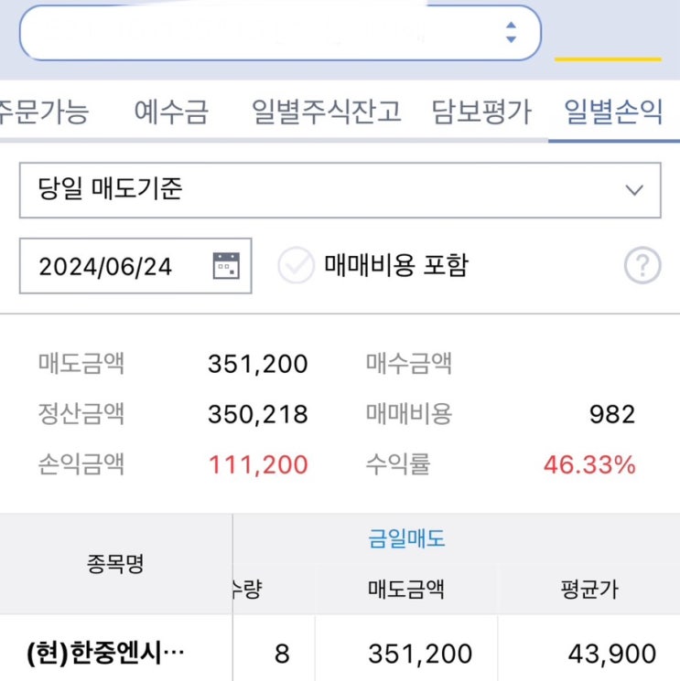
Task: Click the 평균가 column header
Action: (x=588, y=589)
